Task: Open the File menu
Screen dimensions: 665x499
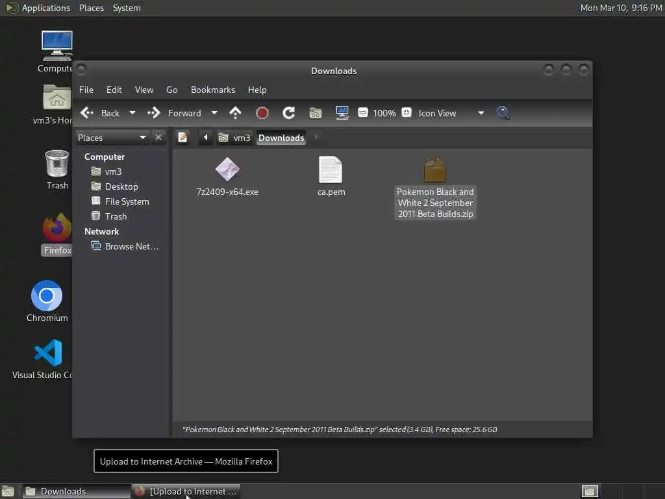Action: tap(86, 90)
